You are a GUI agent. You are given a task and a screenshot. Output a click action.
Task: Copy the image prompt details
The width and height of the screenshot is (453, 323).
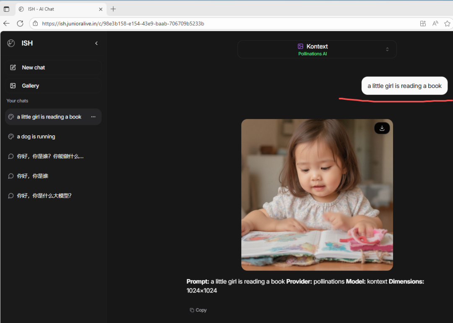pos(198,310)
